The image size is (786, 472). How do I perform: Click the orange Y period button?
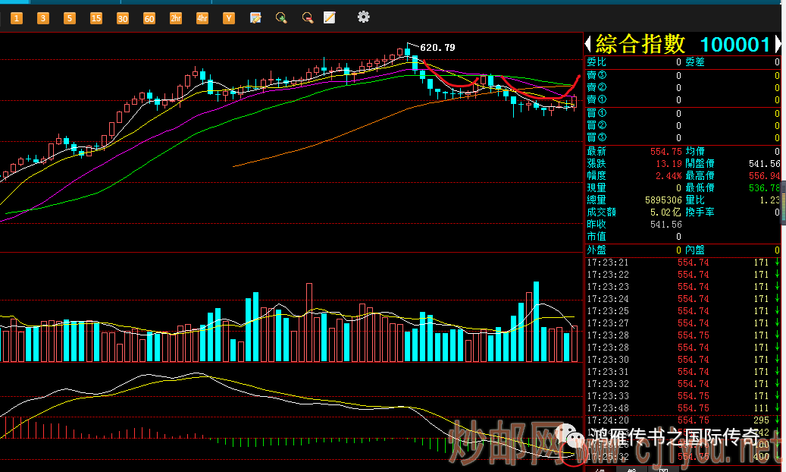[x=228, y=17]
